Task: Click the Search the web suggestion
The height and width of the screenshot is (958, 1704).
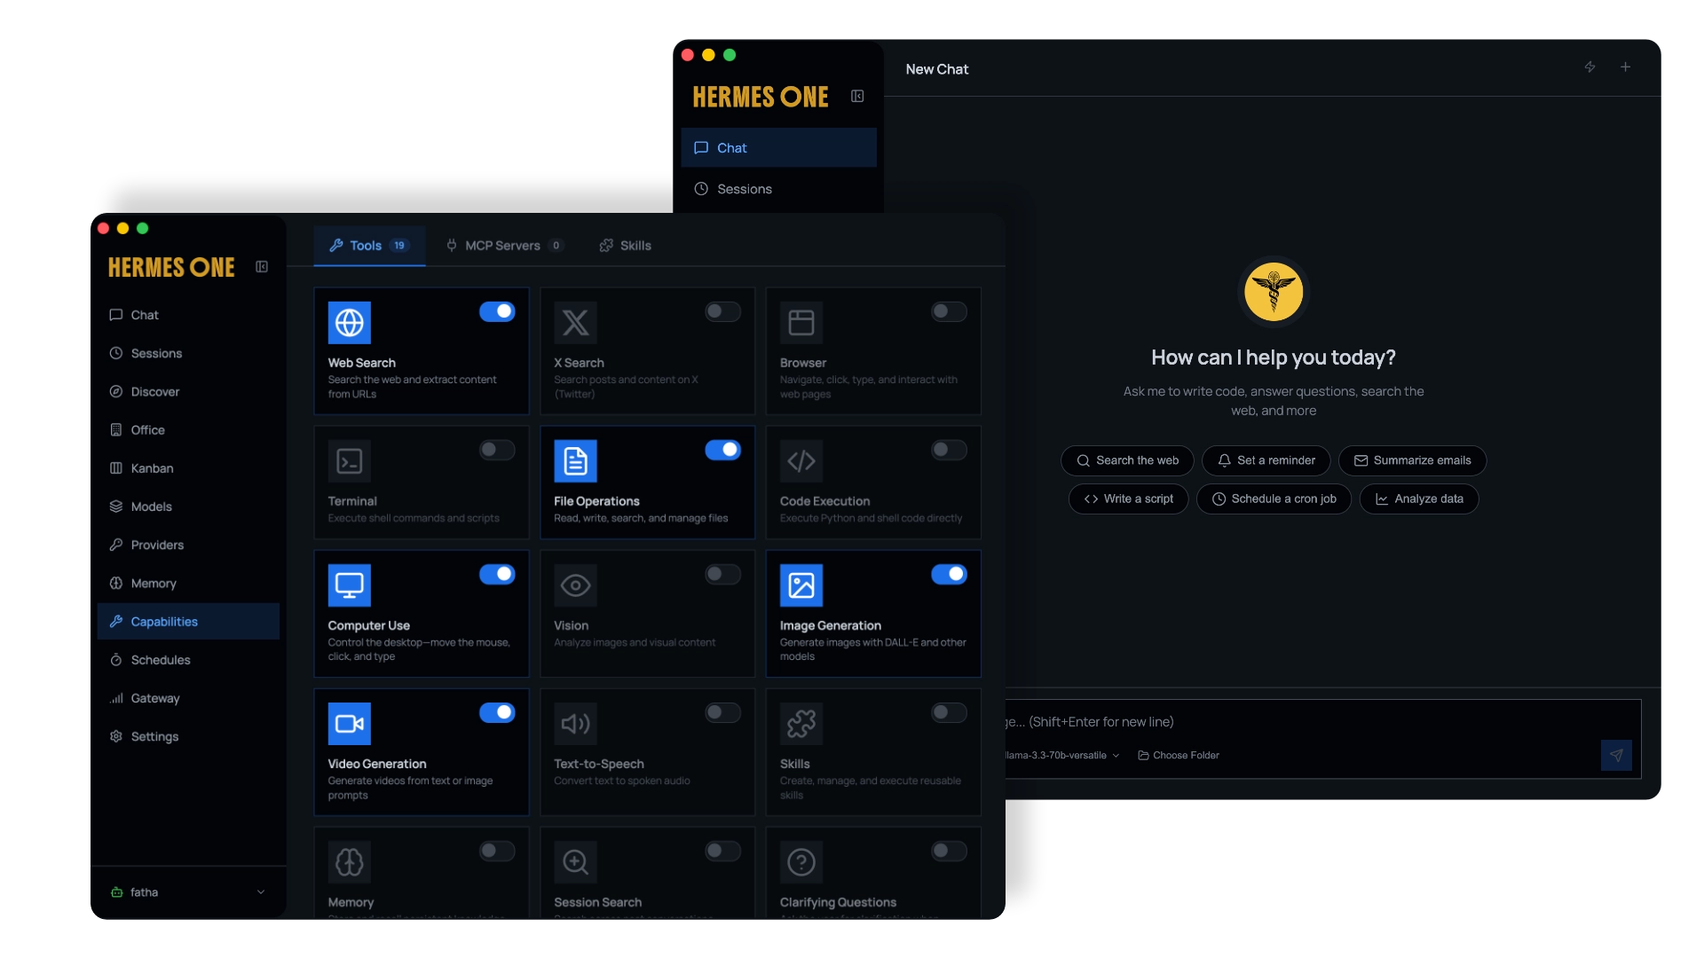Action: coord(1127,460)
